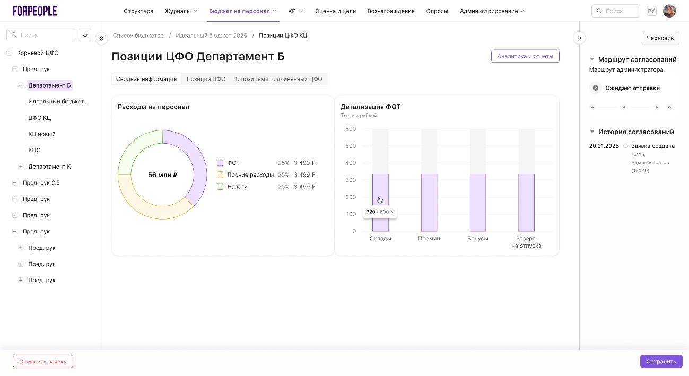Image resolution: width=689 pixels, height=376 pixels.
Task: Collapse the left sidebar with double-chevron
Action: point(101,38)
